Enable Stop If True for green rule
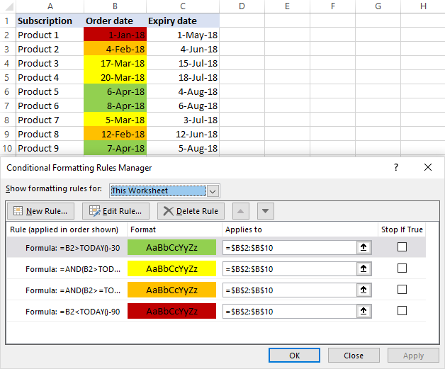This screenshot has width=445, height=369. [402, 247]
